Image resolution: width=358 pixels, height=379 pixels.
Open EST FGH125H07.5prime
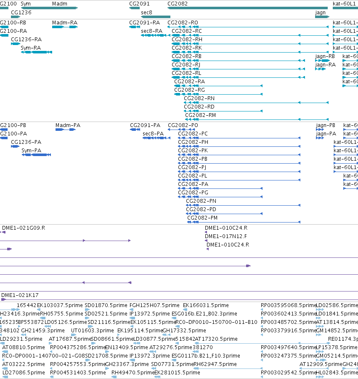154,305
